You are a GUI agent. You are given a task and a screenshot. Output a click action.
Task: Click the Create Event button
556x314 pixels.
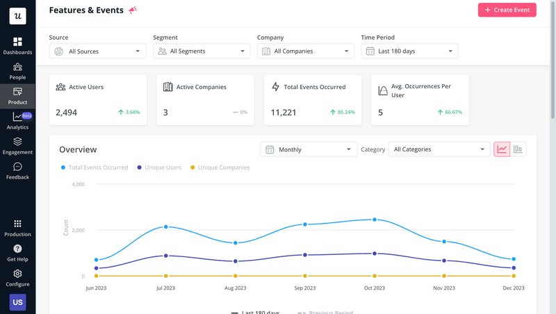point(507,10)
